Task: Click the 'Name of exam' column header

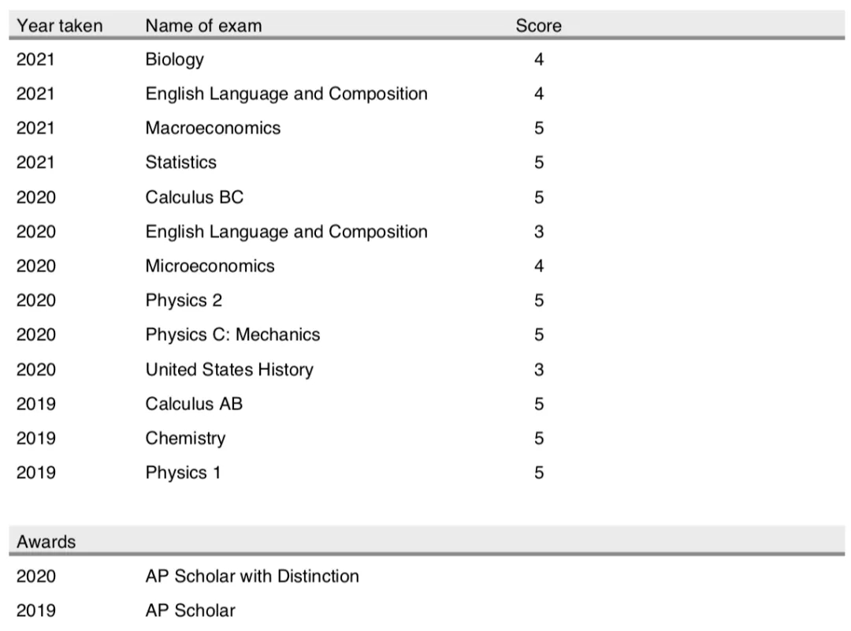Action: pos(203,25)
